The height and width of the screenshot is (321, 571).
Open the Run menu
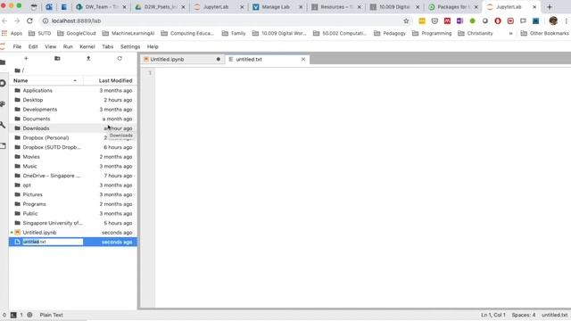coord(68,46)
